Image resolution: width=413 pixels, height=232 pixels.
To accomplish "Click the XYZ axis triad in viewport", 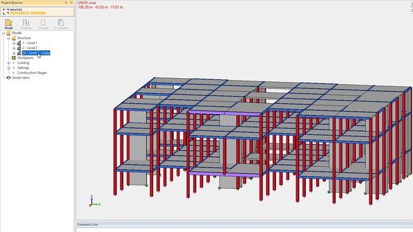I will coord(94,201).
